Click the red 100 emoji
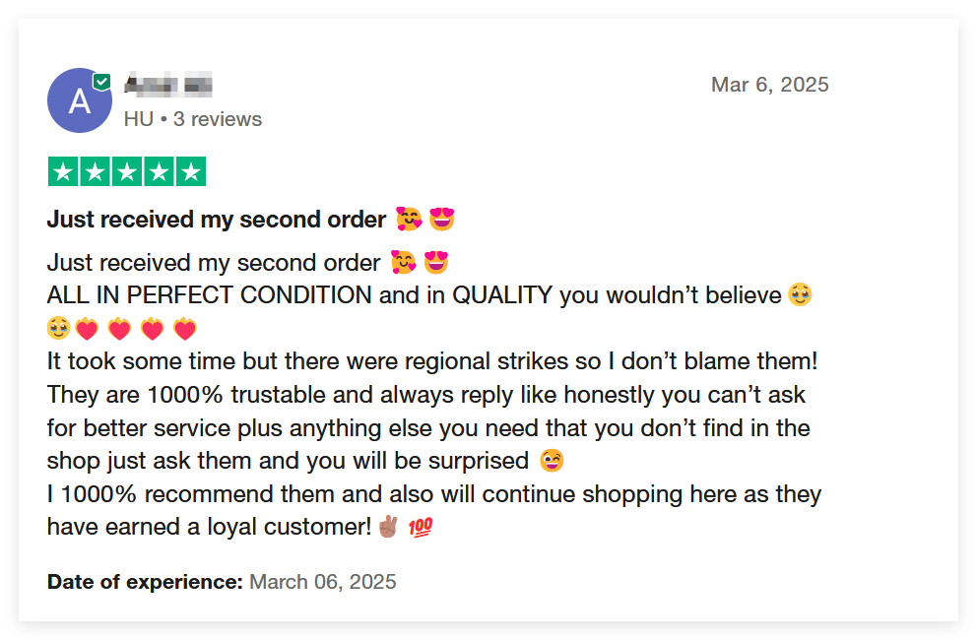 pos(421,527)
